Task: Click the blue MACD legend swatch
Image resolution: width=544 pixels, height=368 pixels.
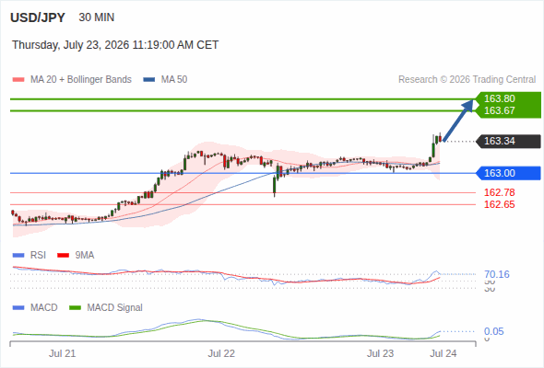Action: [x=18, y=308]
